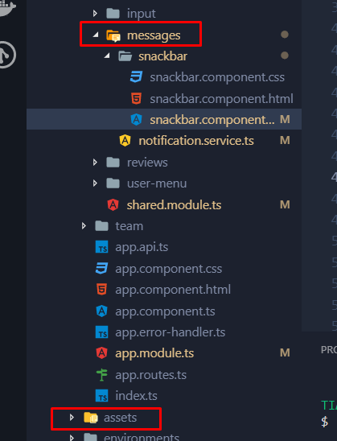Collapse the messages folder arrow
This screenshot has height=441, width=337.
96,35
